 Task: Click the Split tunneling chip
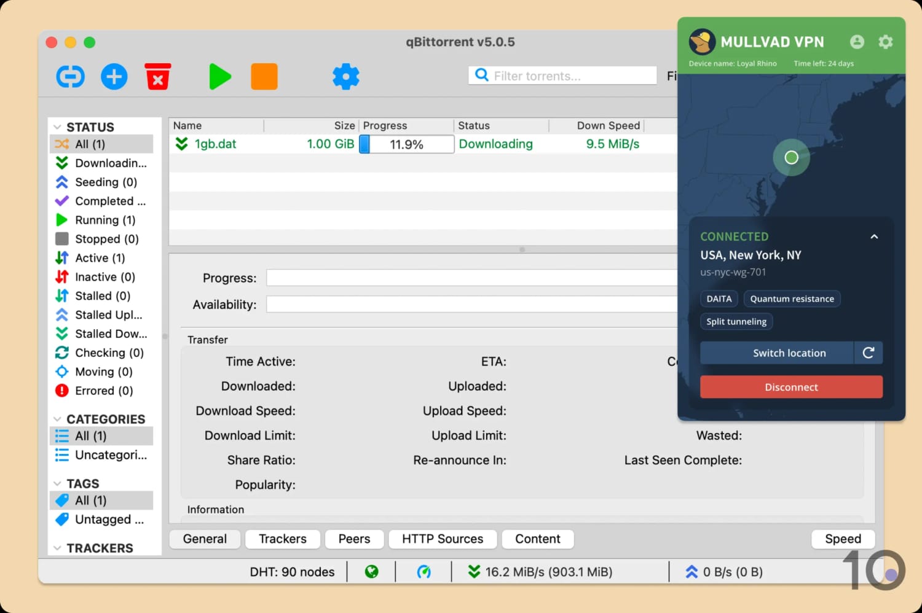coord(736,321)
